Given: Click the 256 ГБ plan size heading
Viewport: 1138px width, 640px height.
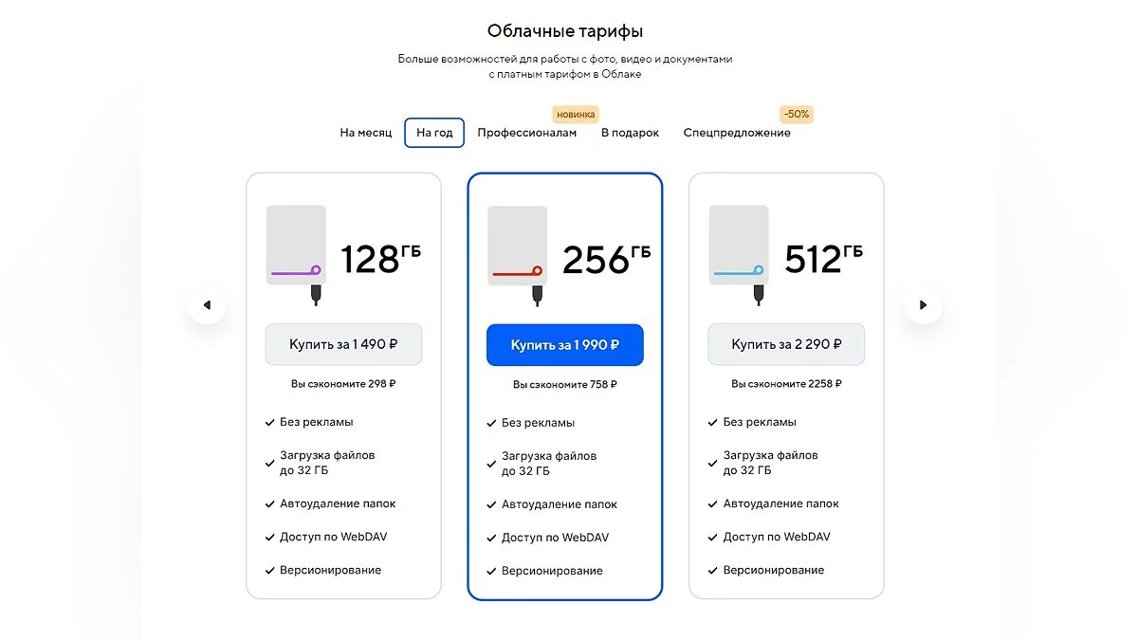Looking at the screenshot, I should point(607,259).
